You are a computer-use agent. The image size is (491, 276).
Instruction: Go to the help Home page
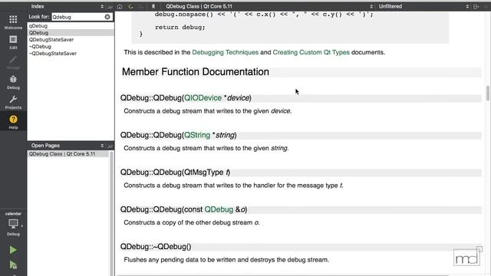(x=120, y=7)
